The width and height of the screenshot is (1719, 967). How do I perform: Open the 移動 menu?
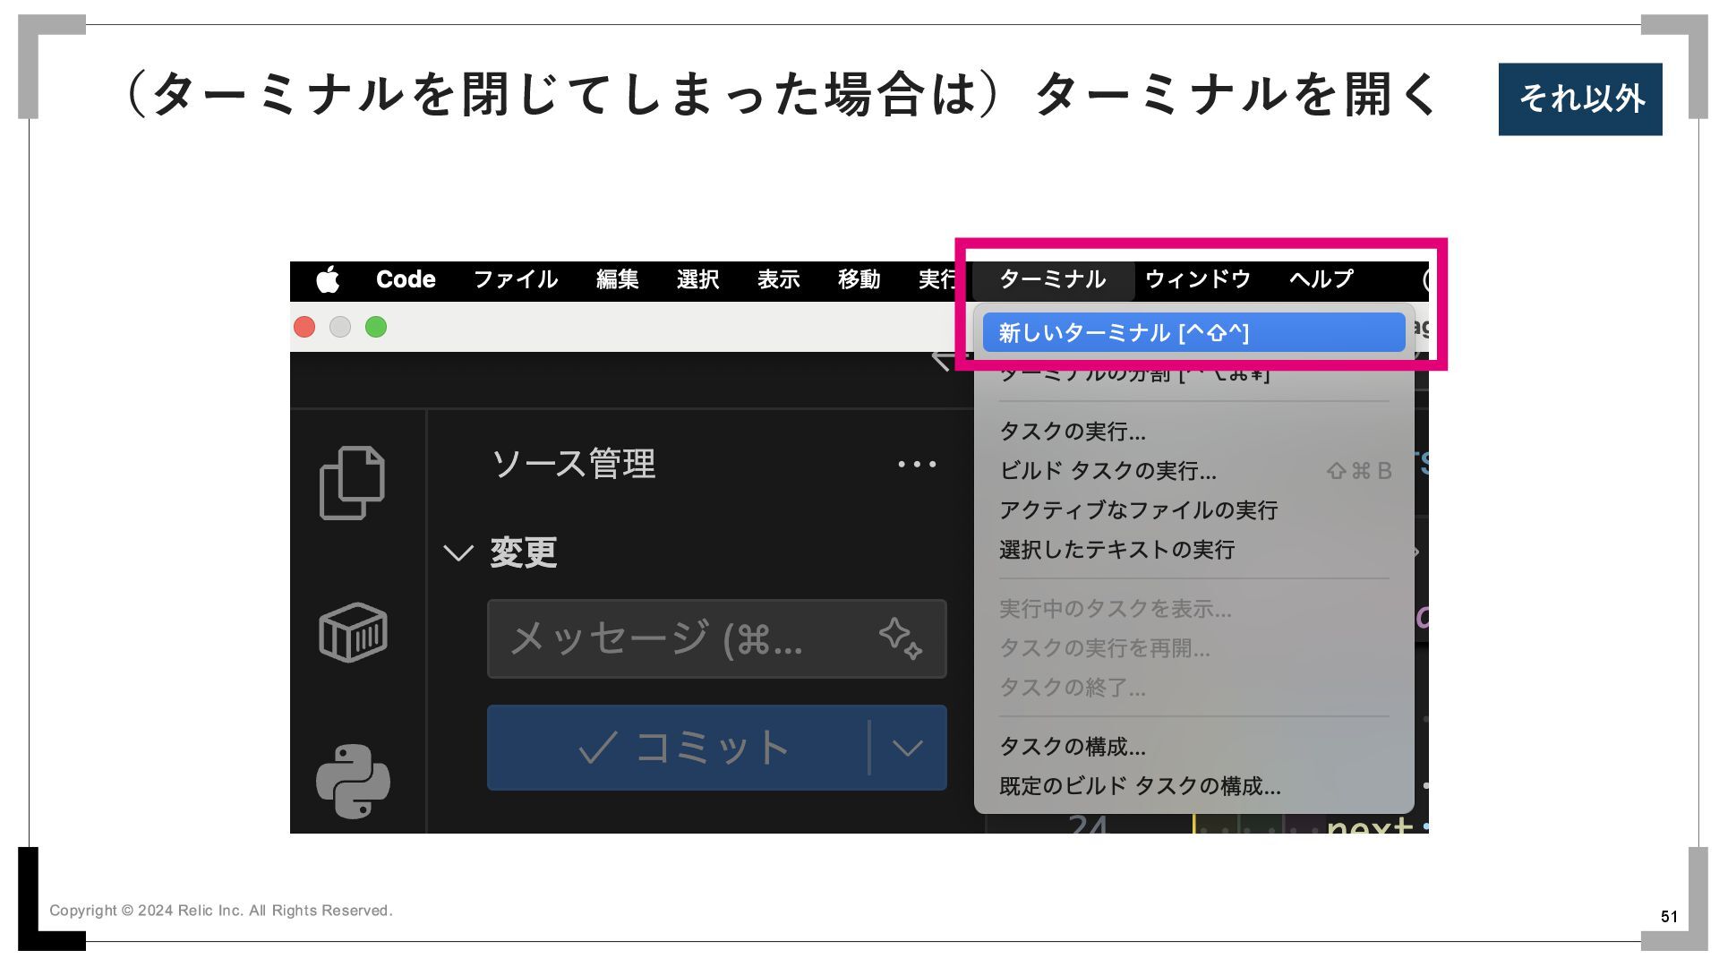tap(859, 279)
